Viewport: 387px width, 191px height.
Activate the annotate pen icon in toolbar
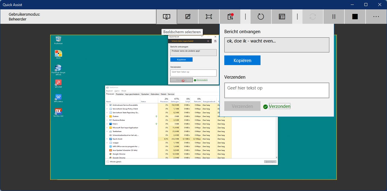188,17
